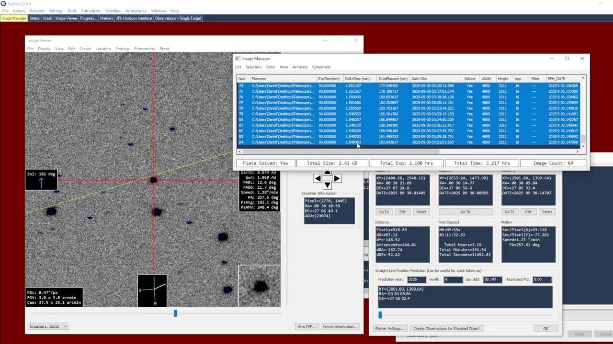
Task: Click the down arrow navigation icon
Action: 327,185
